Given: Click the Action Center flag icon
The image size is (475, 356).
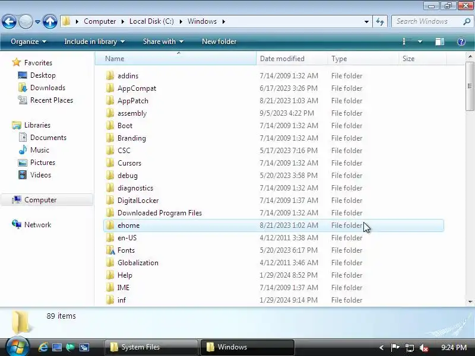Looking at the screenshot, I should pyautogui.click(x=395, y=347).
